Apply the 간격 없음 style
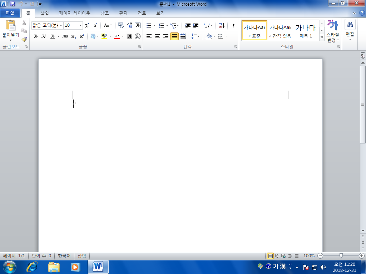The image size is (366, 274). (280, 30)
